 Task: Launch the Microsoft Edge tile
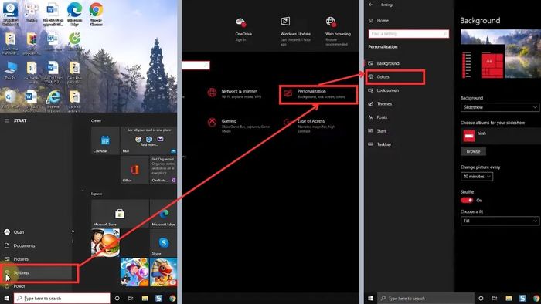163,214
